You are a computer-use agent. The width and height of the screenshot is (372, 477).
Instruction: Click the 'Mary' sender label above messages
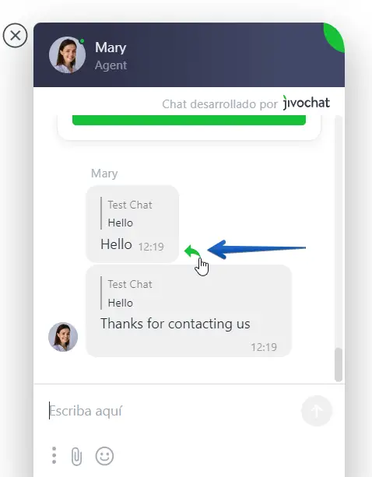[x=104, y=174]
